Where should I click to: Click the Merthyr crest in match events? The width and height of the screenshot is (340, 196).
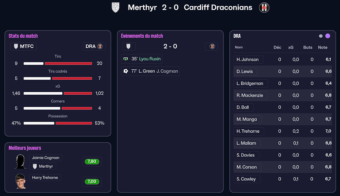point(129,46)
